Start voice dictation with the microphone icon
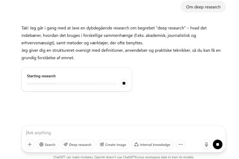The width and height of the screenshot is (239, 159). click(x=206, y=144)
